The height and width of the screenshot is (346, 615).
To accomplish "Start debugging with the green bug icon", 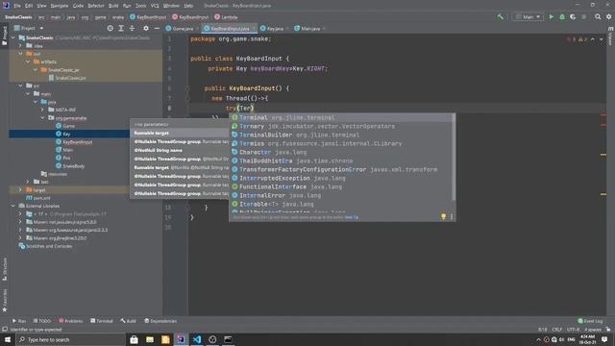I will pyautogui.click(x=562, y=17).
